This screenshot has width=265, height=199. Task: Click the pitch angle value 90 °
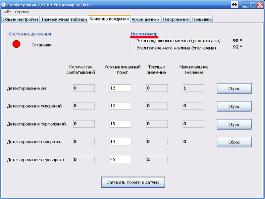pos(237,40)
